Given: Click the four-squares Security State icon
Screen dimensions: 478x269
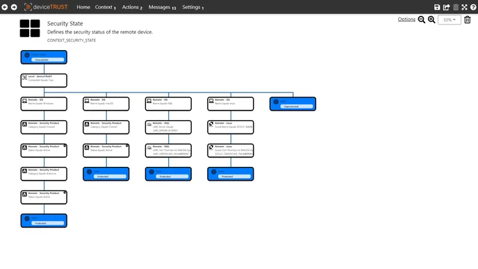Looking at the screenshot, I should point(30,28).
